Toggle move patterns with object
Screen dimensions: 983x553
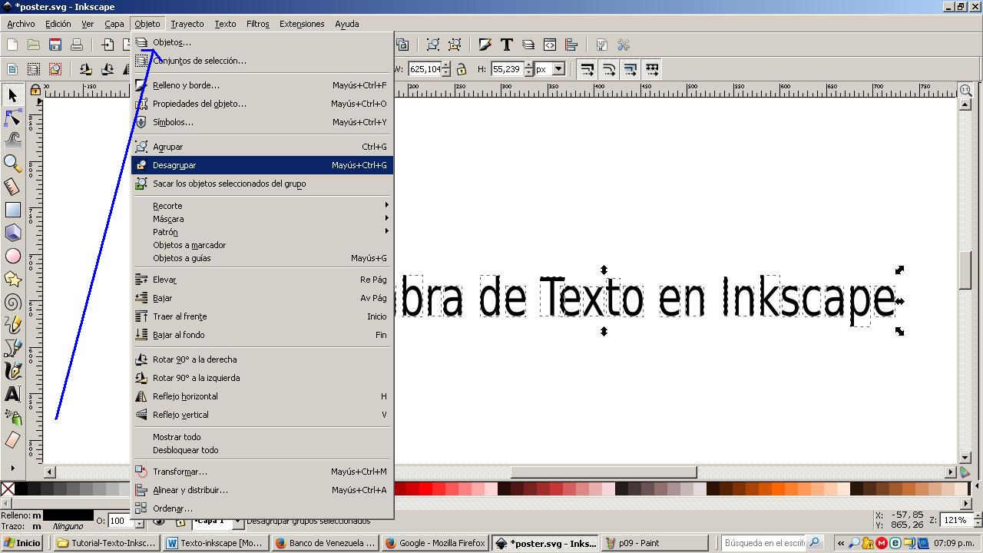pyautogui.click(x=651, y=69)
